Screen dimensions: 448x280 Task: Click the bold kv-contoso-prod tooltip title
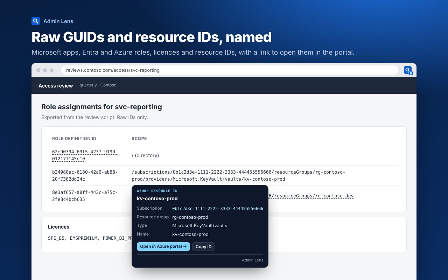(157, 198)
